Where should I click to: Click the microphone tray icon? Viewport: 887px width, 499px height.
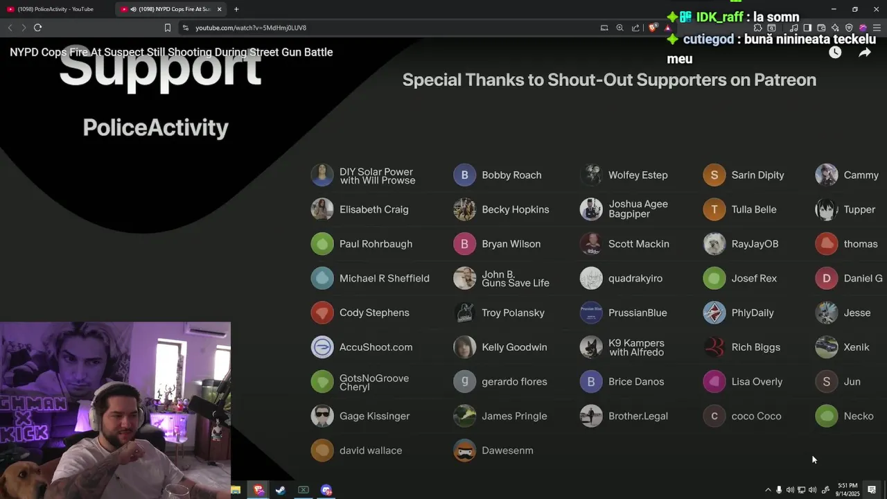pos(779,490)
